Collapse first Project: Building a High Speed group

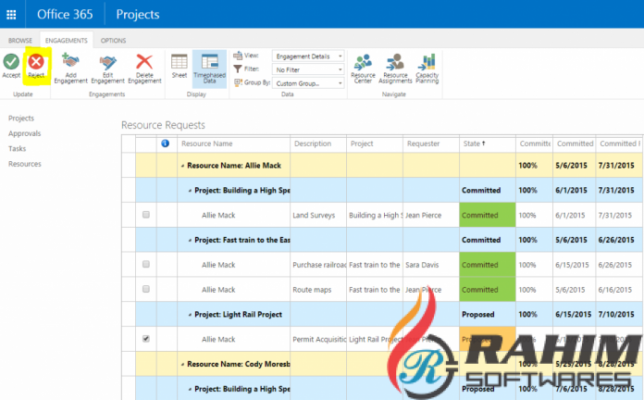pyautogui.click(x=190, y=191)
